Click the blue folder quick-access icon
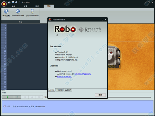The width and height of the screenshot is (155, 116). pyautogui.click(x=13, y=2)
